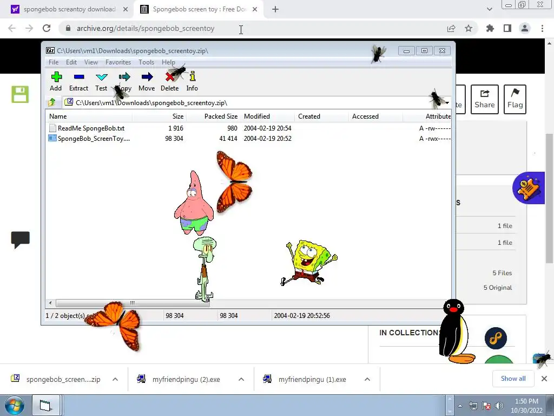Open the View menu in 7-Zip

[x=91, y=62]
